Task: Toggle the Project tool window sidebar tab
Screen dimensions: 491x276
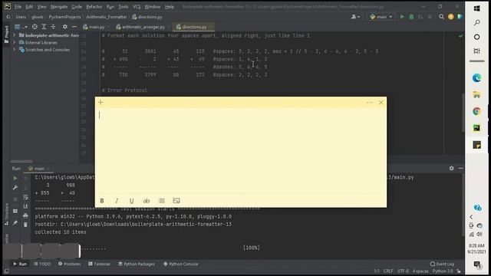Action: click(x=6, y=34)
